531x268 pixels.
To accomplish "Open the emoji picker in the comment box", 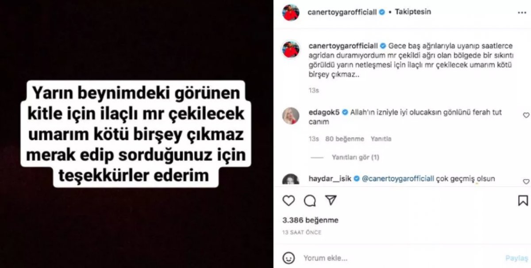I will (289, 257).
